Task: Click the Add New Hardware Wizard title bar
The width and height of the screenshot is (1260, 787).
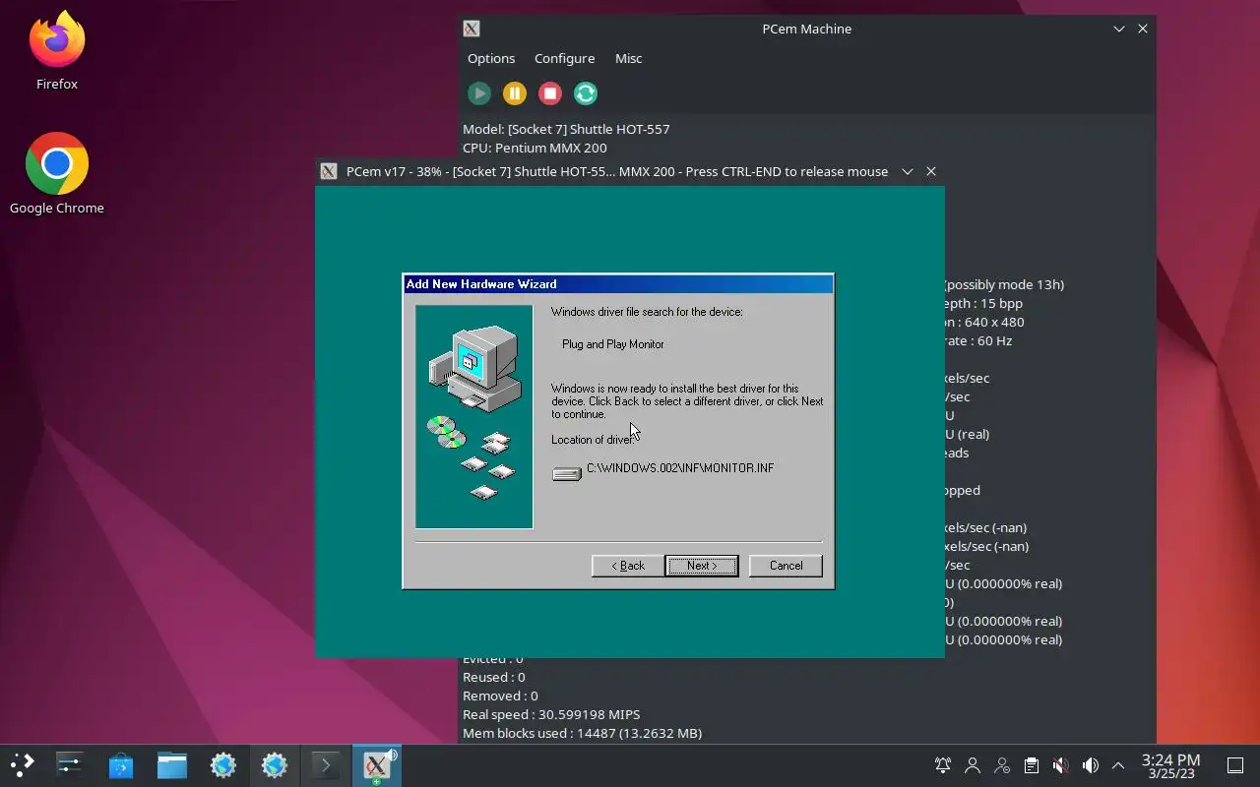Action: (x=618, y=284)
